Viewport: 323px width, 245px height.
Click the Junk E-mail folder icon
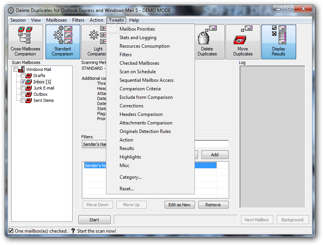click(x=29, y=88)
